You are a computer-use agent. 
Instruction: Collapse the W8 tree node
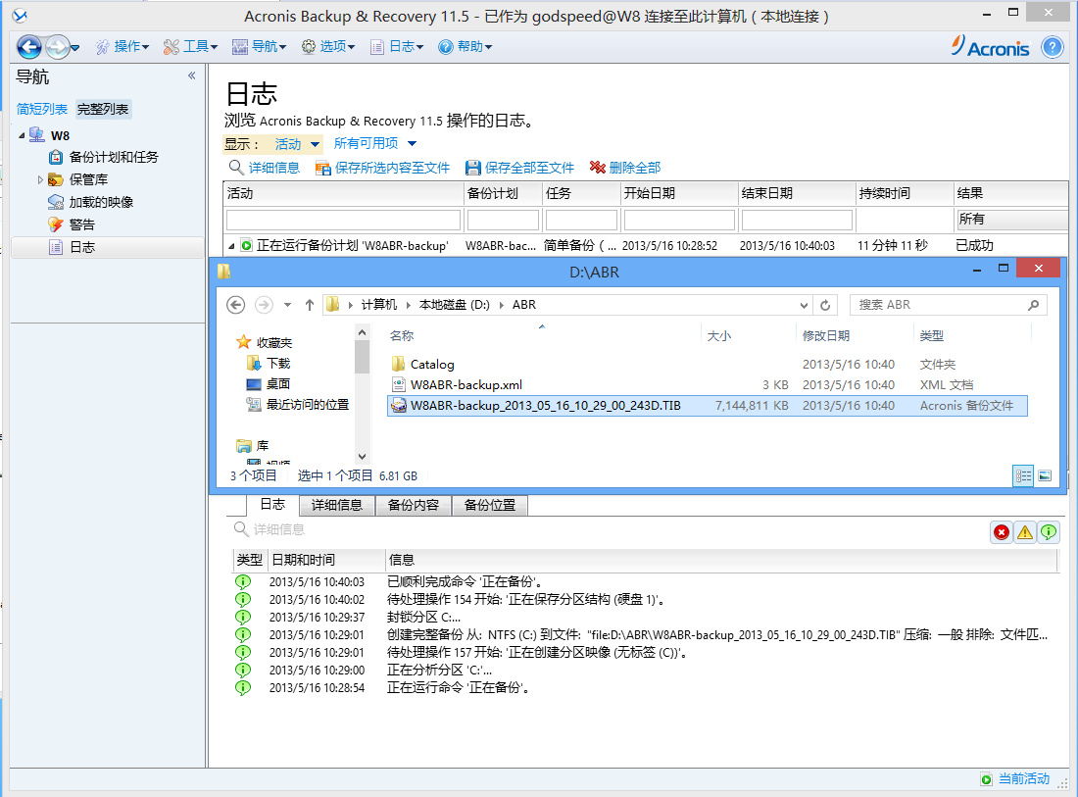click(x=22, y=135)
